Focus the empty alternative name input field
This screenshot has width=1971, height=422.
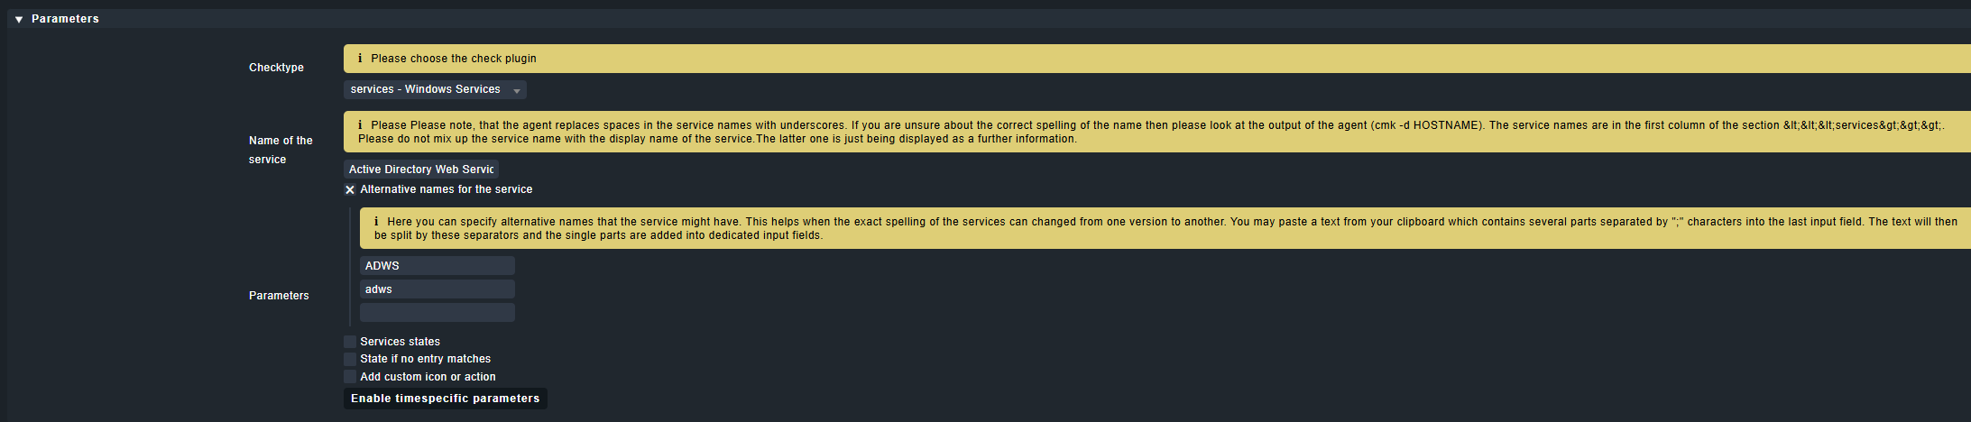pos(437,313)
